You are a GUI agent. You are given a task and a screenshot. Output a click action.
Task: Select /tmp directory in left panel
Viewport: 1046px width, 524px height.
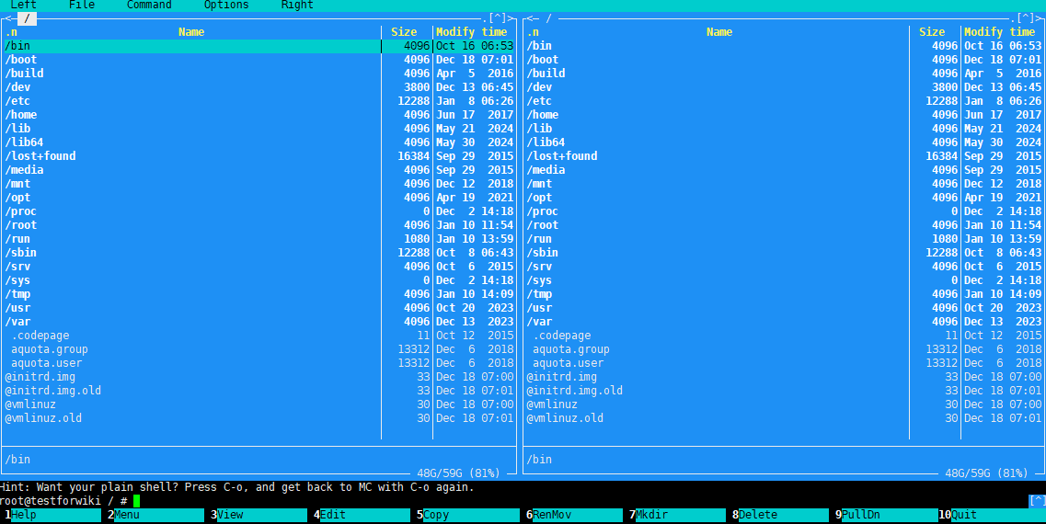coord(259,294)
